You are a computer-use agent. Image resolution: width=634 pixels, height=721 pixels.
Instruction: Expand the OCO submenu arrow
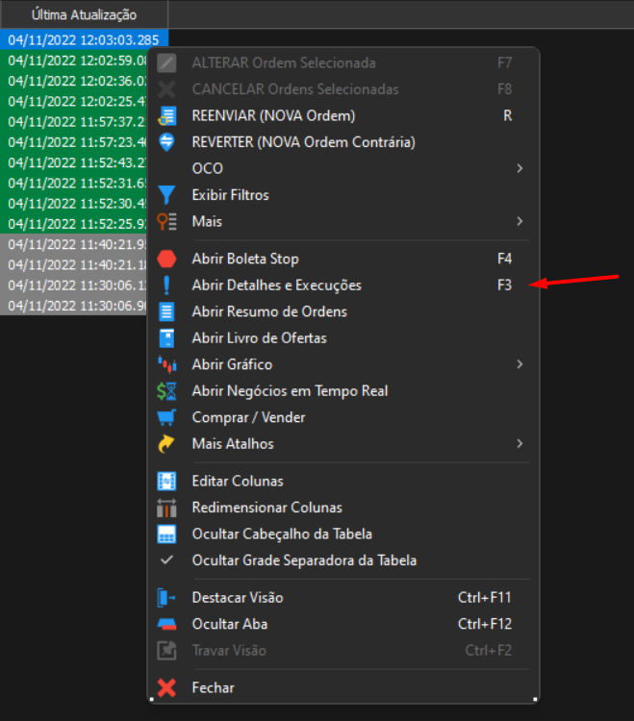[x=520, y=168]
